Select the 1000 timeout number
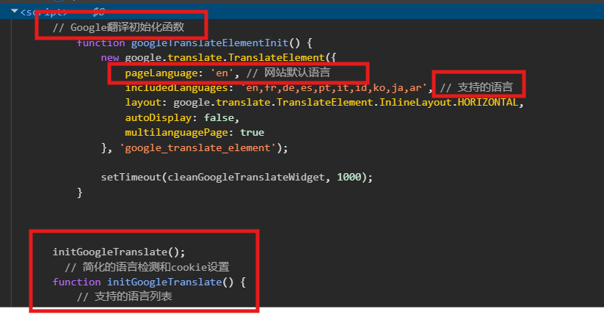Image resolution: width=604 pixels, height=314 pixels. point(349,178)
